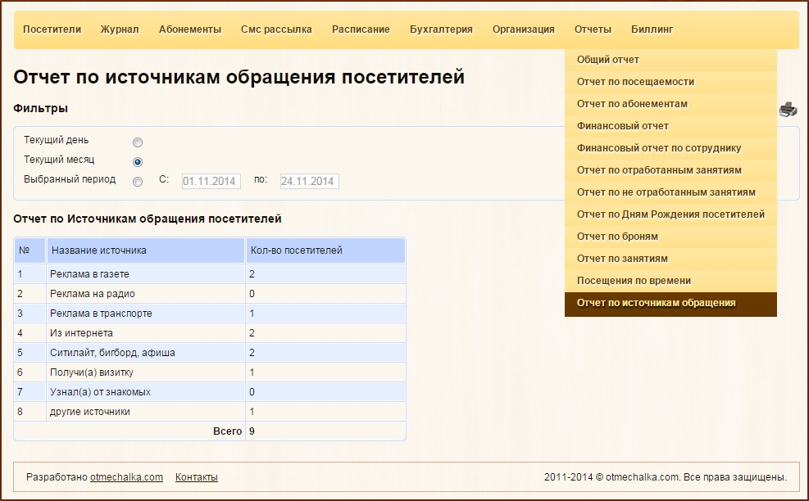Open the Журнал menu
809x501 pixels.
coord(120,29)
